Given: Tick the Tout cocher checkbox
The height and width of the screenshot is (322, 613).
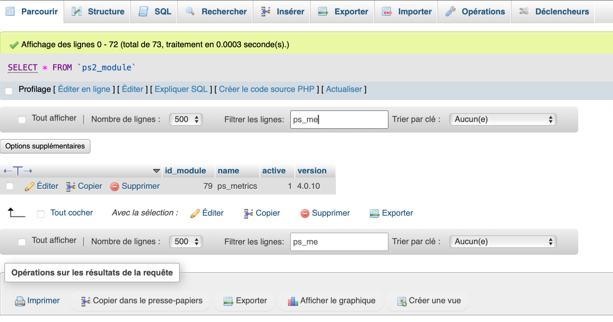Looking at the screenshot, I should (x=41, y=214).
